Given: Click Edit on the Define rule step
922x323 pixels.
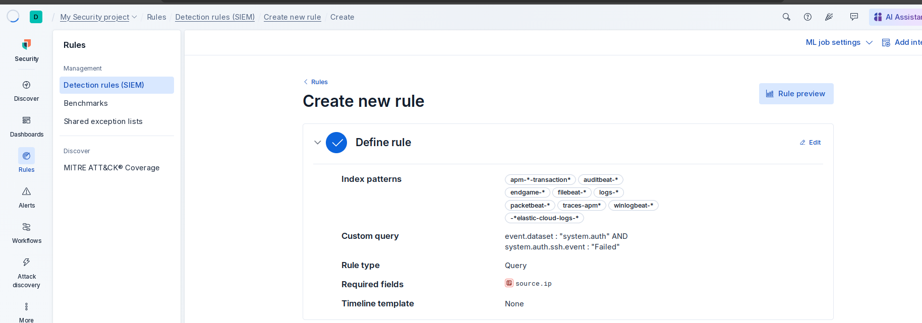Looking at the screenshot, I should [810, 143].
